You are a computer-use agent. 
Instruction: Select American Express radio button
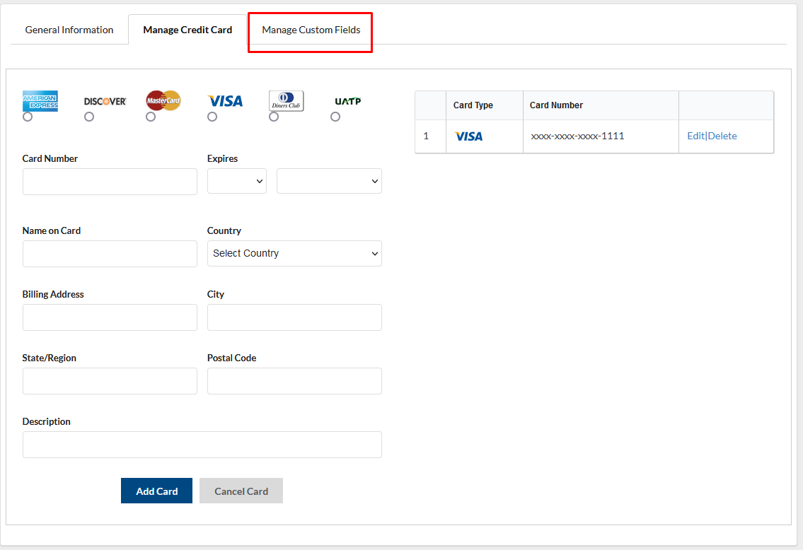(28, 117)
